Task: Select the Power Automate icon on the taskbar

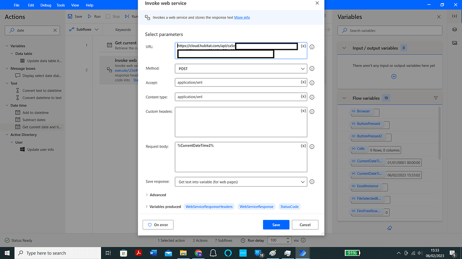Action: tap(303, 253)
